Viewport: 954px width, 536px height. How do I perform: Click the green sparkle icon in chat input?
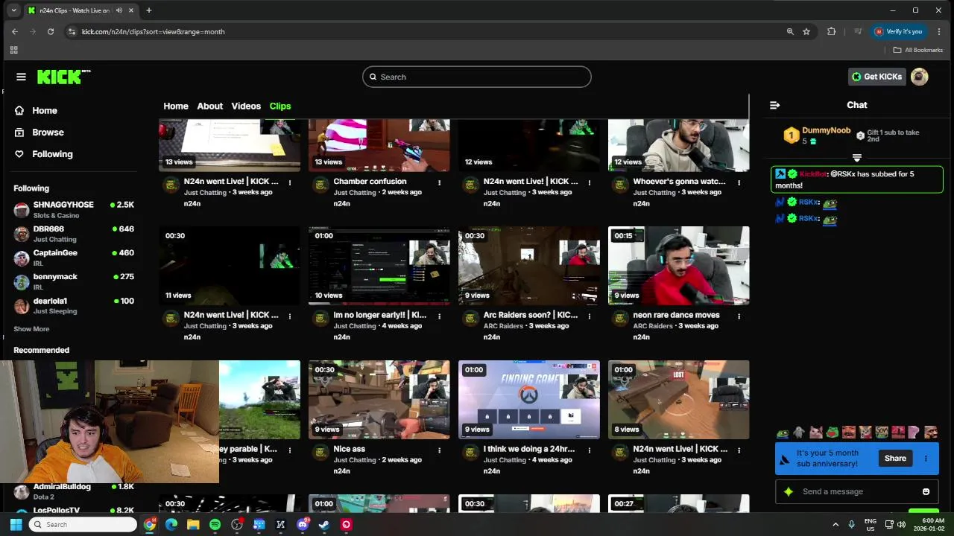click(788, 491)
